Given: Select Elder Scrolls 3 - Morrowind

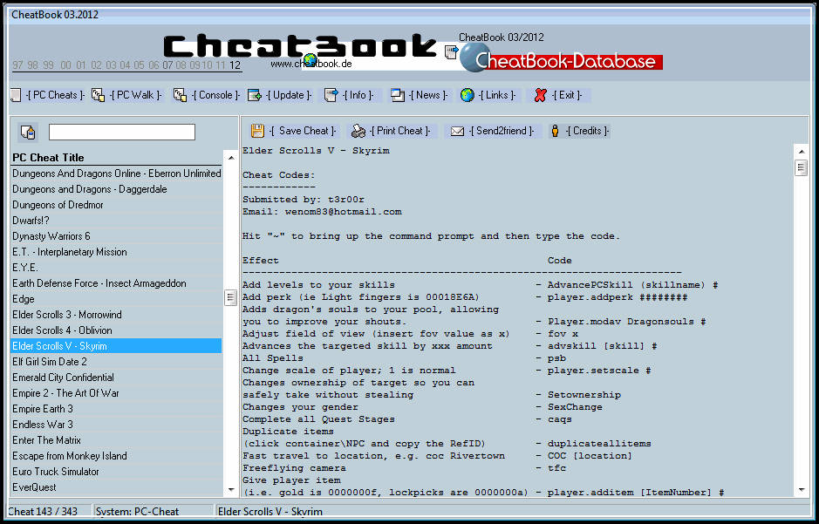Looking at the screenshot, I should [x=117, y=314].
